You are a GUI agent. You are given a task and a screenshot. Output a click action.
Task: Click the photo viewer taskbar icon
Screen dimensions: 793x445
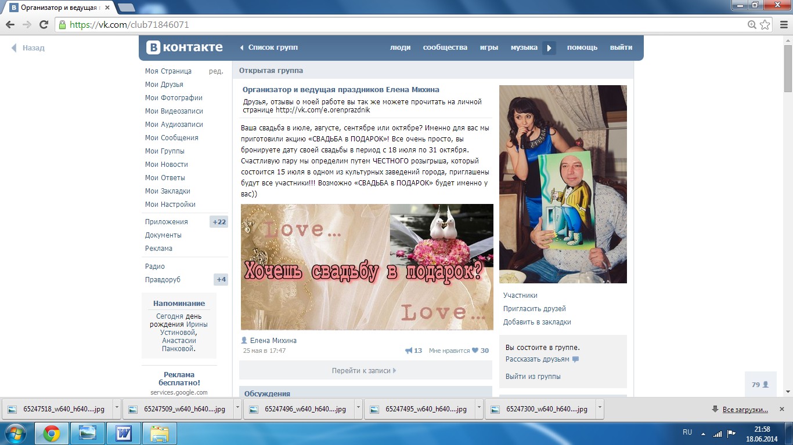(88, 433)
